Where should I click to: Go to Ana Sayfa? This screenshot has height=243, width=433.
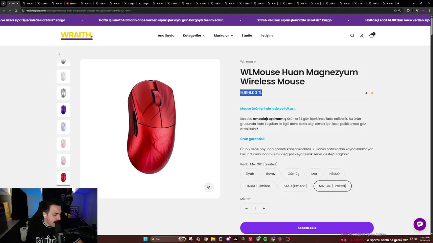pos(166,35)
